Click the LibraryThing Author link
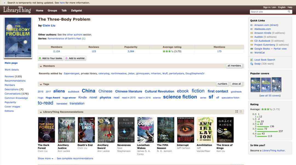This screenshot has width=296, height=165. (x=273, y=151)
